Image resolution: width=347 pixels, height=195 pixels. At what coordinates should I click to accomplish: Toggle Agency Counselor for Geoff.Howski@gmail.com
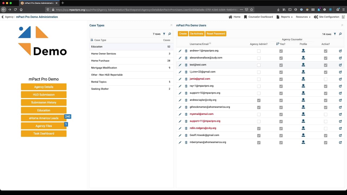[281, 135]
